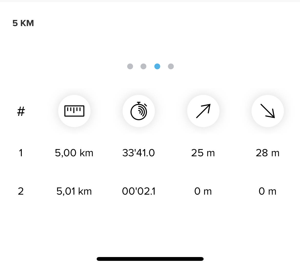Select lap 1 row number
The image size is (300, 267).
click(21, 153)
